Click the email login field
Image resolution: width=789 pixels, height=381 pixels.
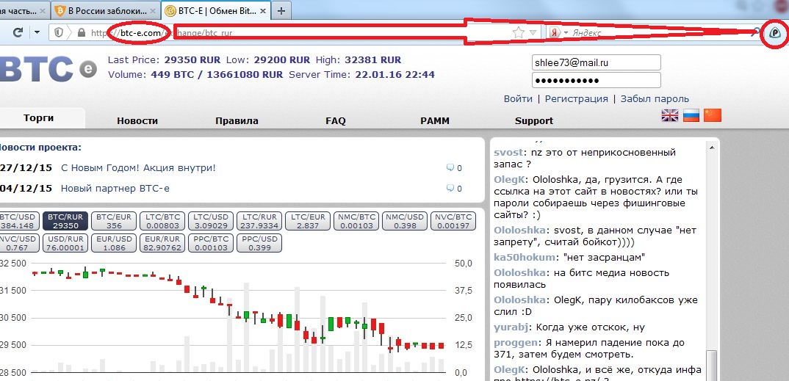pyautogui.click(x=597, y=63)
